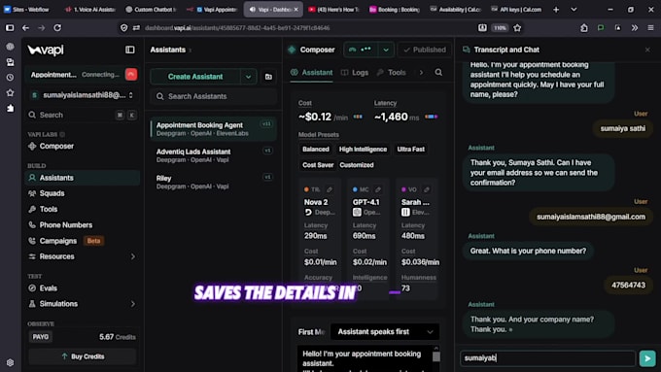This screenshot has height=372, width=661.
Task: Open the Assistant speaks first dropdown
Action: (x=385, y=332)
